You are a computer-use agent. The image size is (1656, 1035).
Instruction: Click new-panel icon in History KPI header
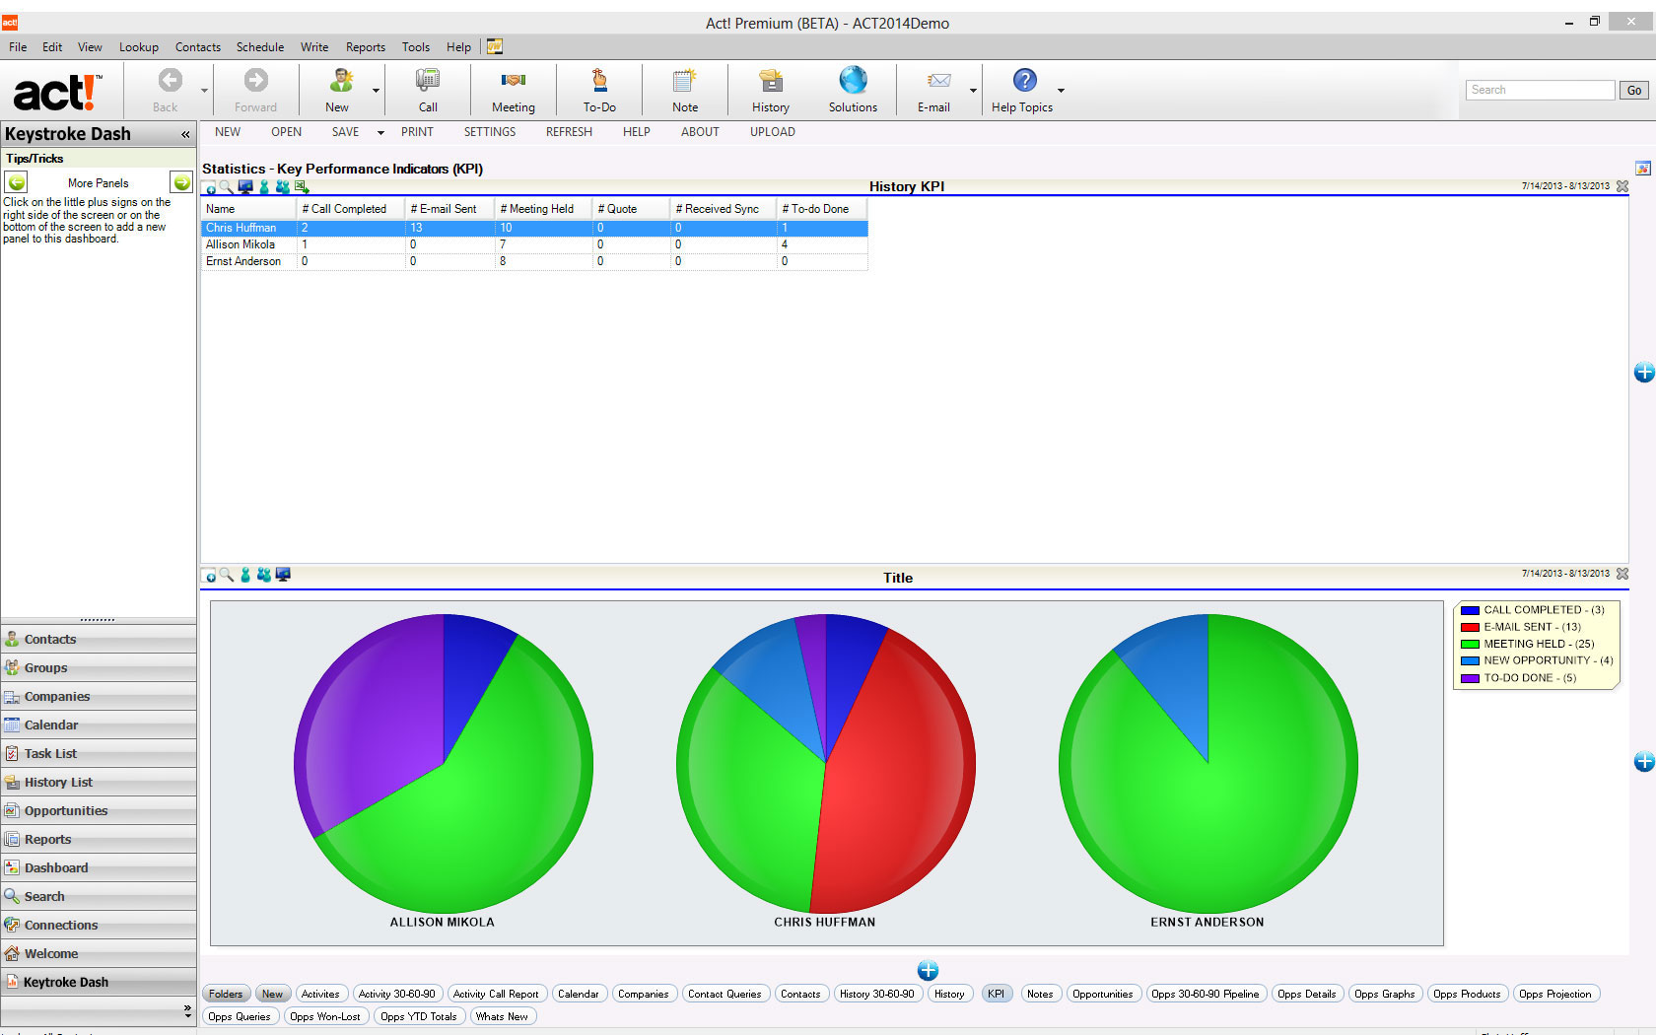(210, 187)
